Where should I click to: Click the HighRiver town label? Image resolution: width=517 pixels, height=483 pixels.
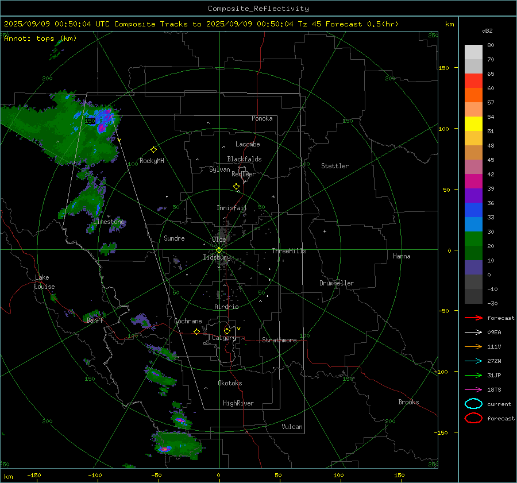238,403
